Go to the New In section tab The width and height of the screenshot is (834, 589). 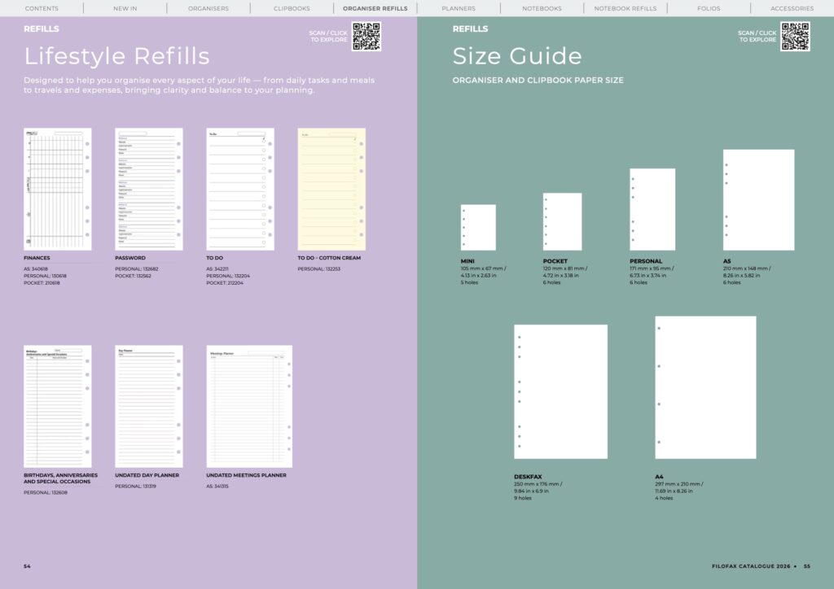coord(125,8)
